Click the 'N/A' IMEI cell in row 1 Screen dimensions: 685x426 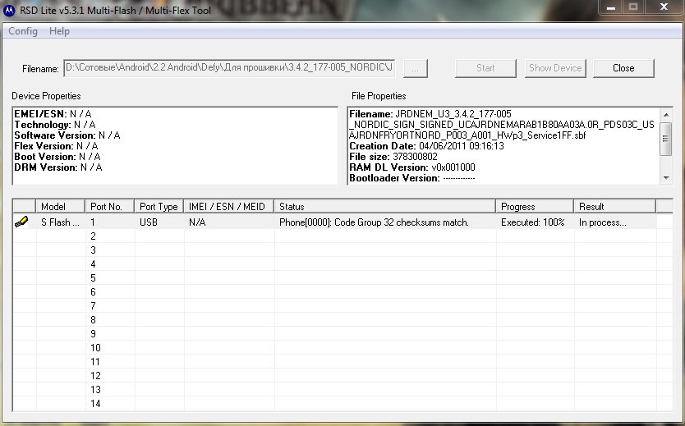coord(197,222)
